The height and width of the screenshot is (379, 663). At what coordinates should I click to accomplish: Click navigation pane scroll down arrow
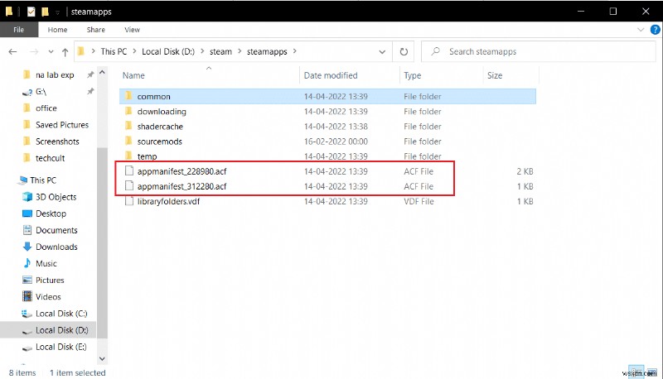102,359
